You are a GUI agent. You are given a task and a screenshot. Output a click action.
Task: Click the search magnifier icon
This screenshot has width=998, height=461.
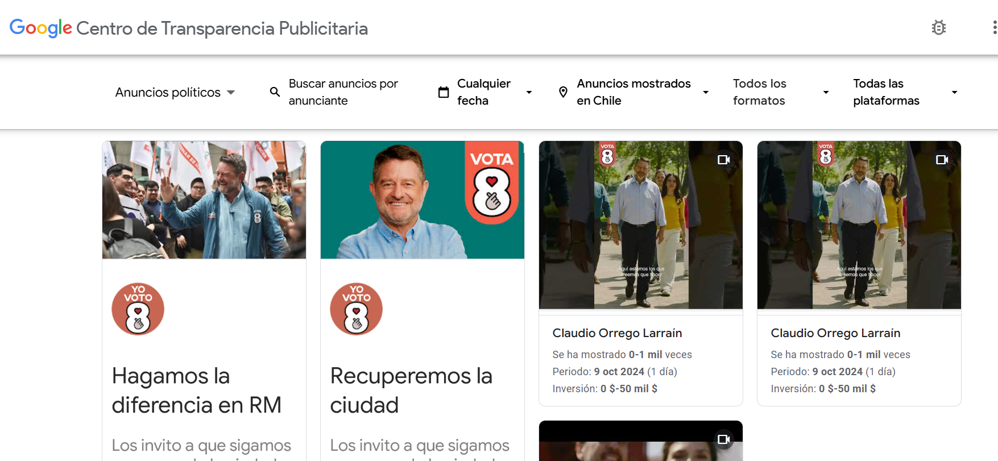(275, 92)
